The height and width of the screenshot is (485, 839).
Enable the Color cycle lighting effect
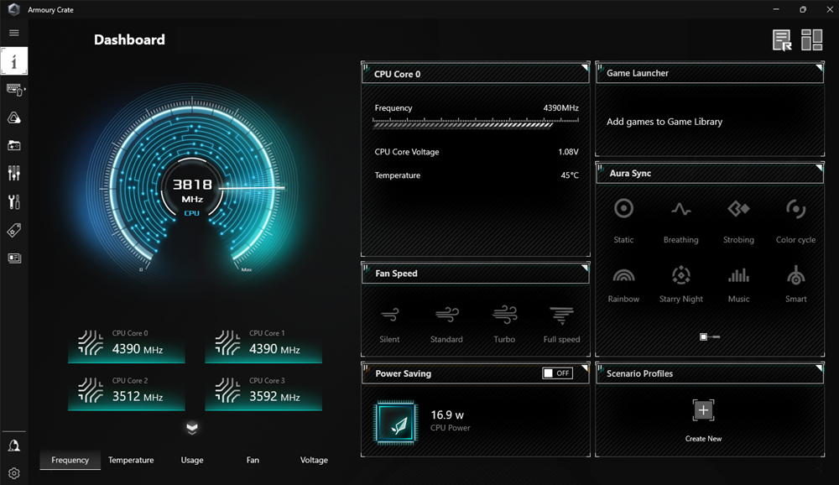pyautogui.click(x=795, y=221)
